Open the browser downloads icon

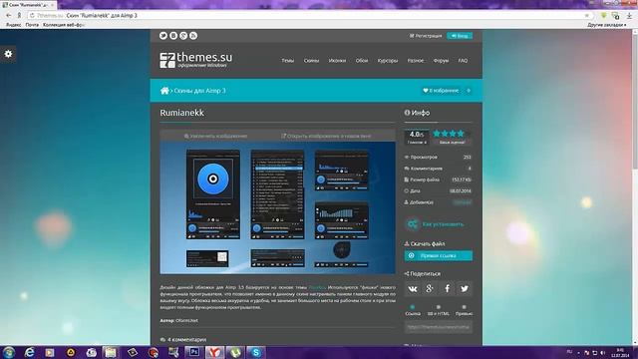[629, 16]
